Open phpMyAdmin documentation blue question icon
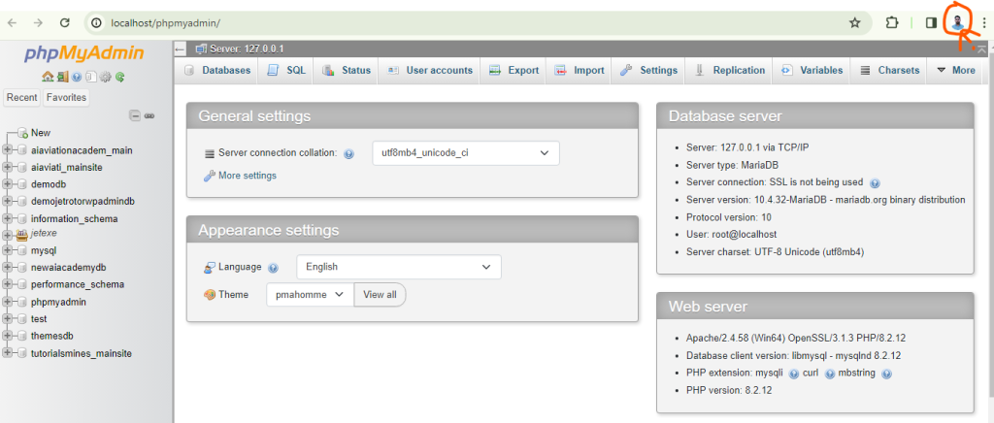The height and width of the screenshot is (423, 994). point(77,77)
